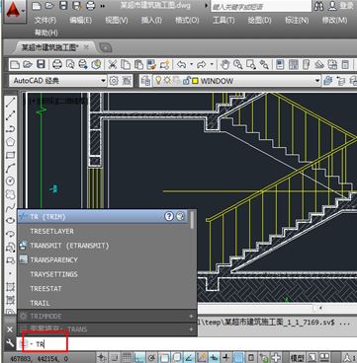Open the 帮助(H) menu
357x363 pixels.
click(x=46, y=33)
